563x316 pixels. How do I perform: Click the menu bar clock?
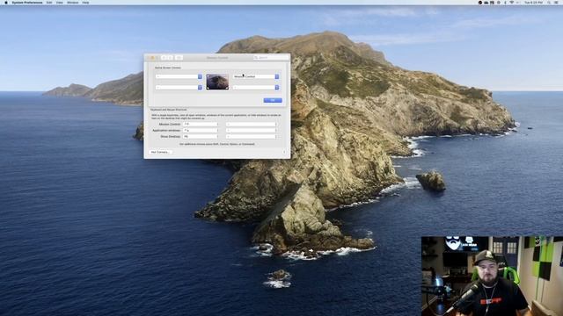click(x=534, y=3)
